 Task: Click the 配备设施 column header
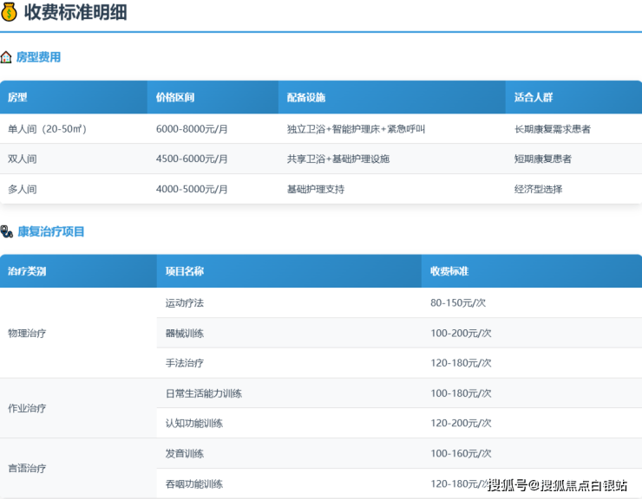tap(306, 98)
